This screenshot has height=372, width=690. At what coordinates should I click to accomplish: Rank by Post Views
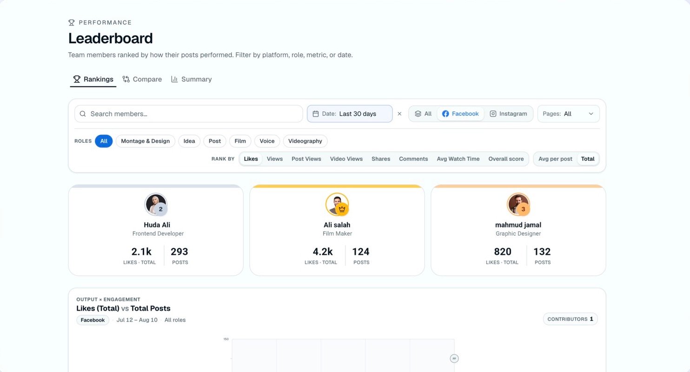click(x=306, y=159)
